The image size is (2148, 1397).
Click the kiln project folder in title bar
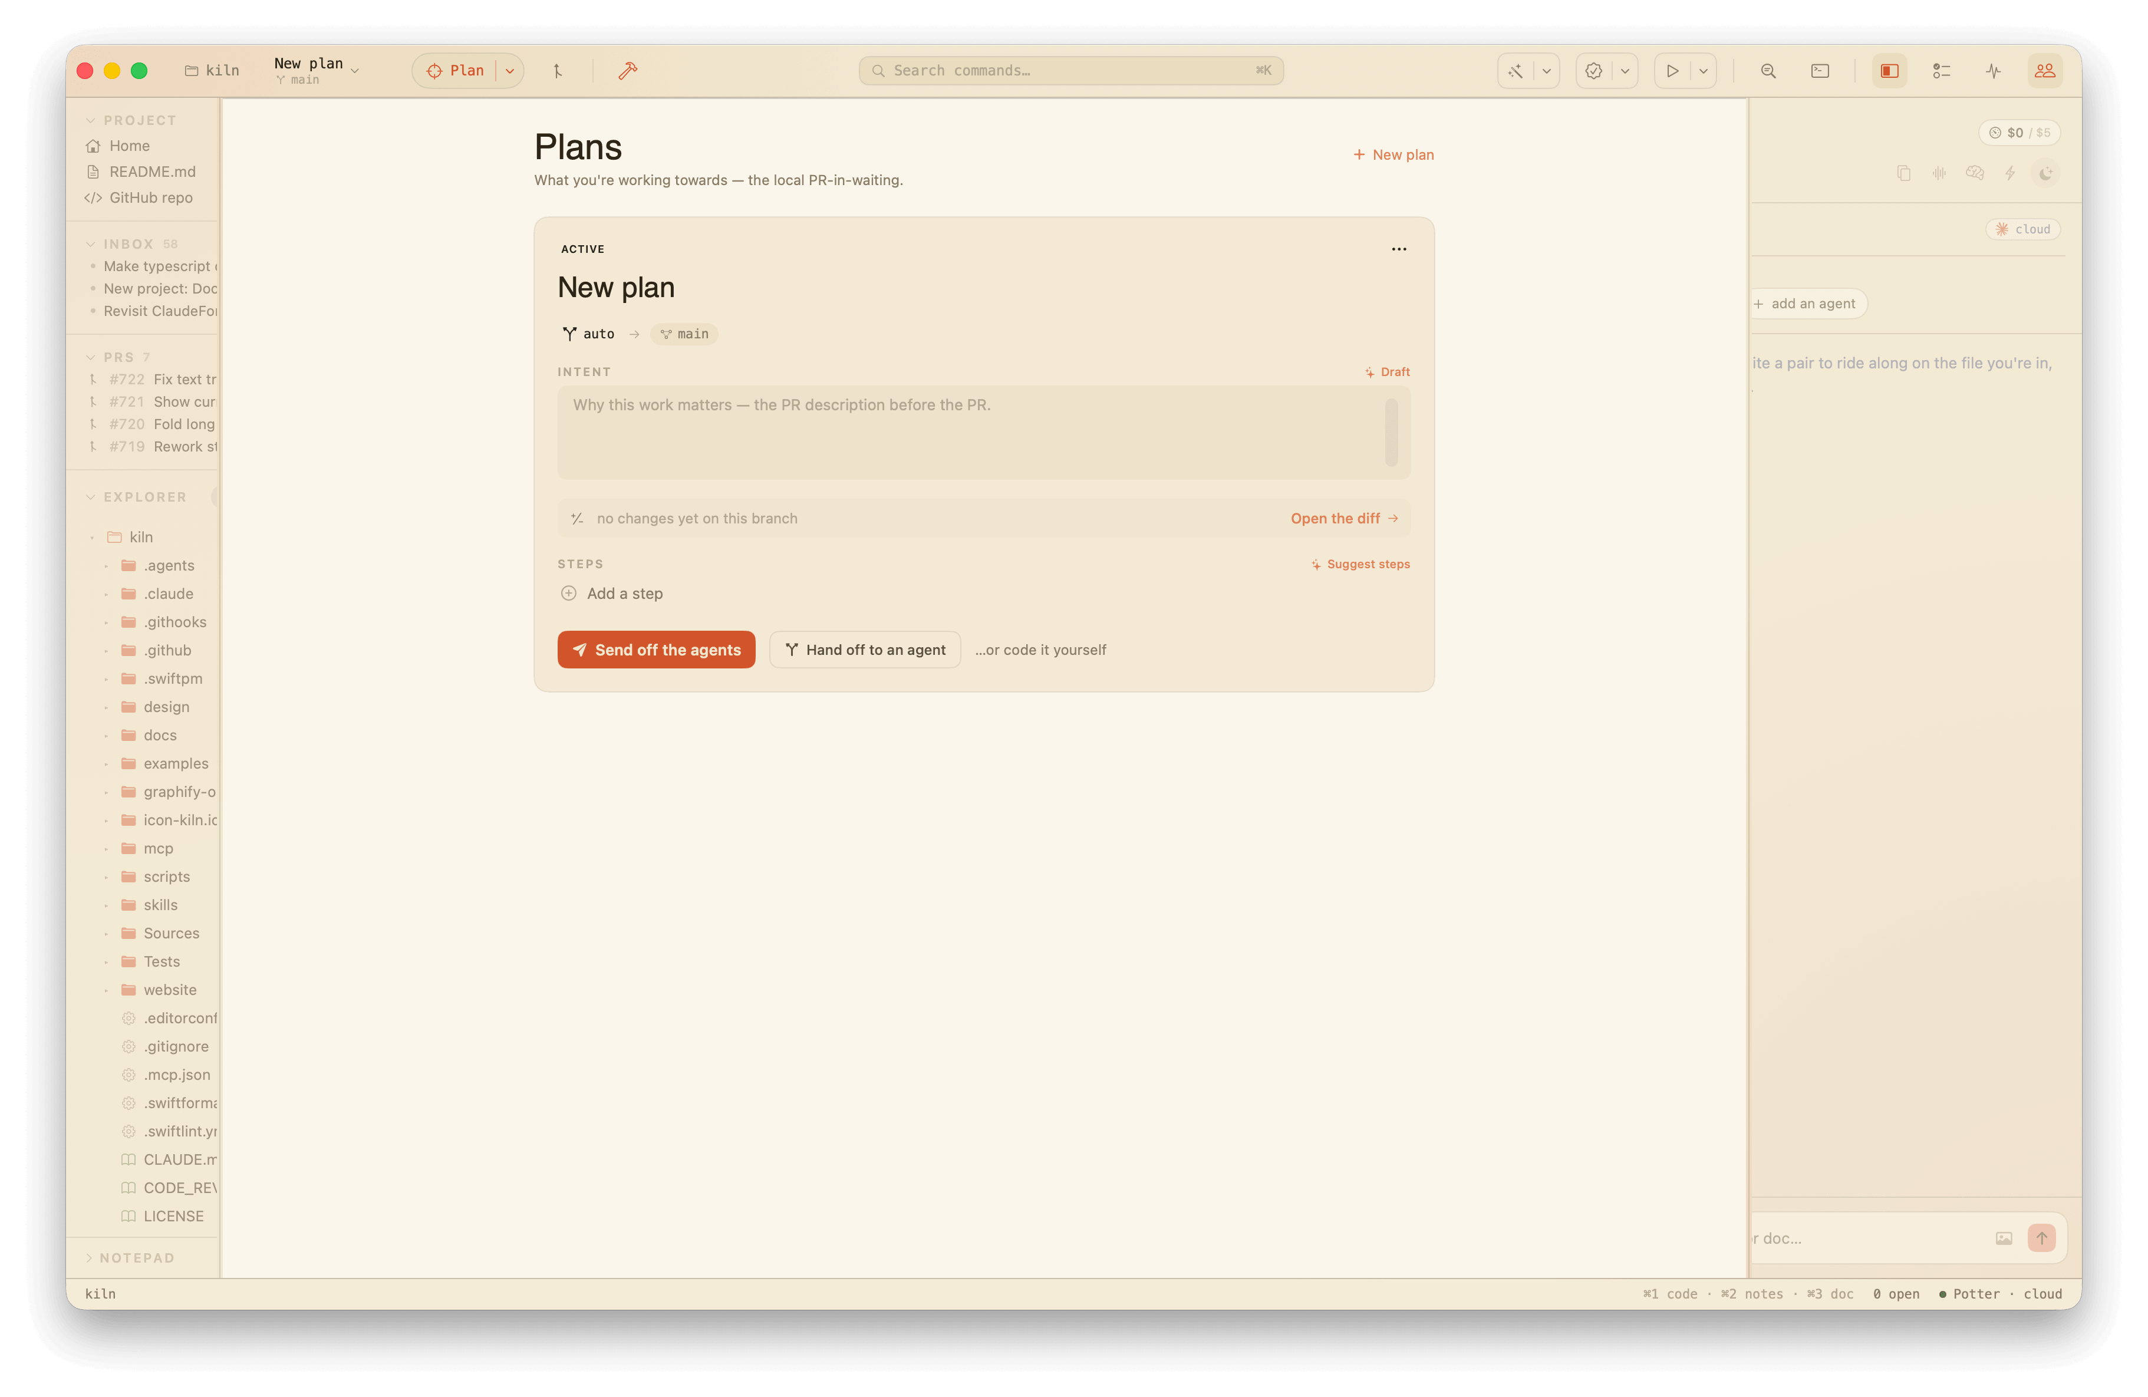212,70
